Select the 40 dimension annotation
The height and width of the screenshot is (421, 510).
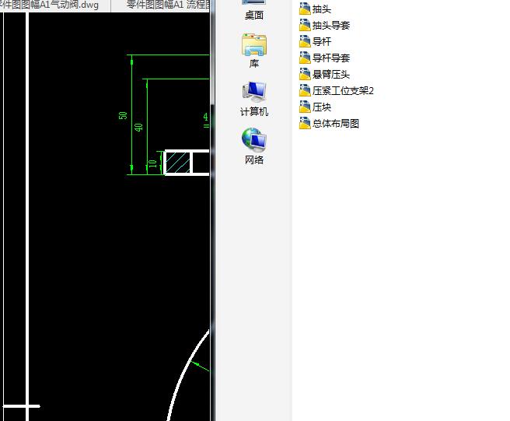pos(138,127)
